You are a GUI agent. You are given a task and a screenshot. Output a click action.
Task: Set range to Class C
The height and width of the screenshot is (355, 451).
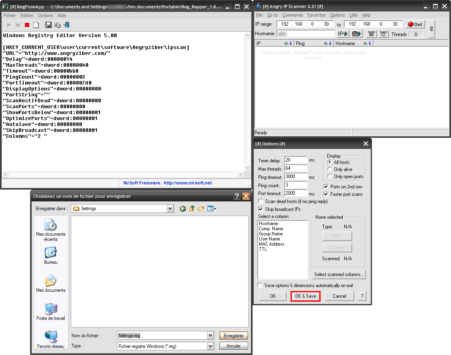tap(383, 34)
